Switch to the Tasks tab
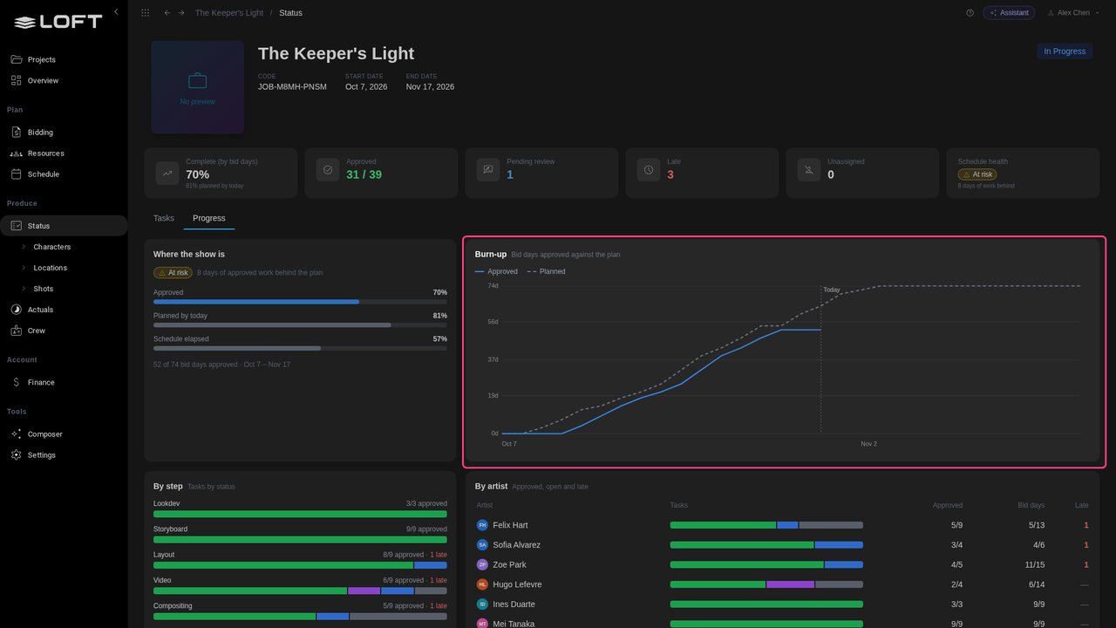This screenshot has height=628, width=1116. [x=164, y=218]
